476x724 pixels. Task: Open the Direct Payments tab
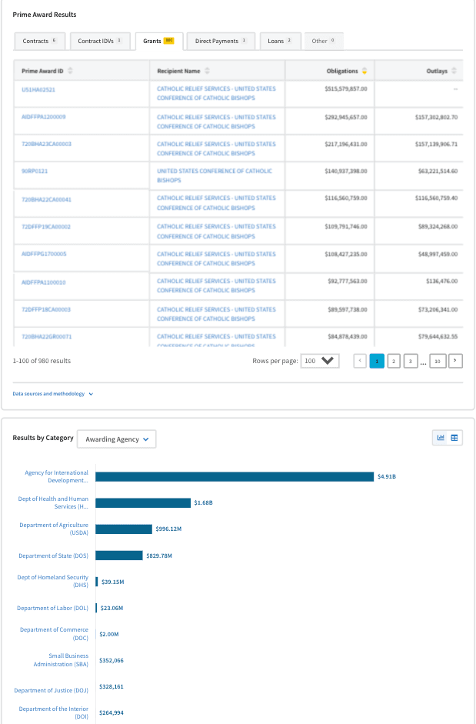pyautogui.click(x=221, y=41)
